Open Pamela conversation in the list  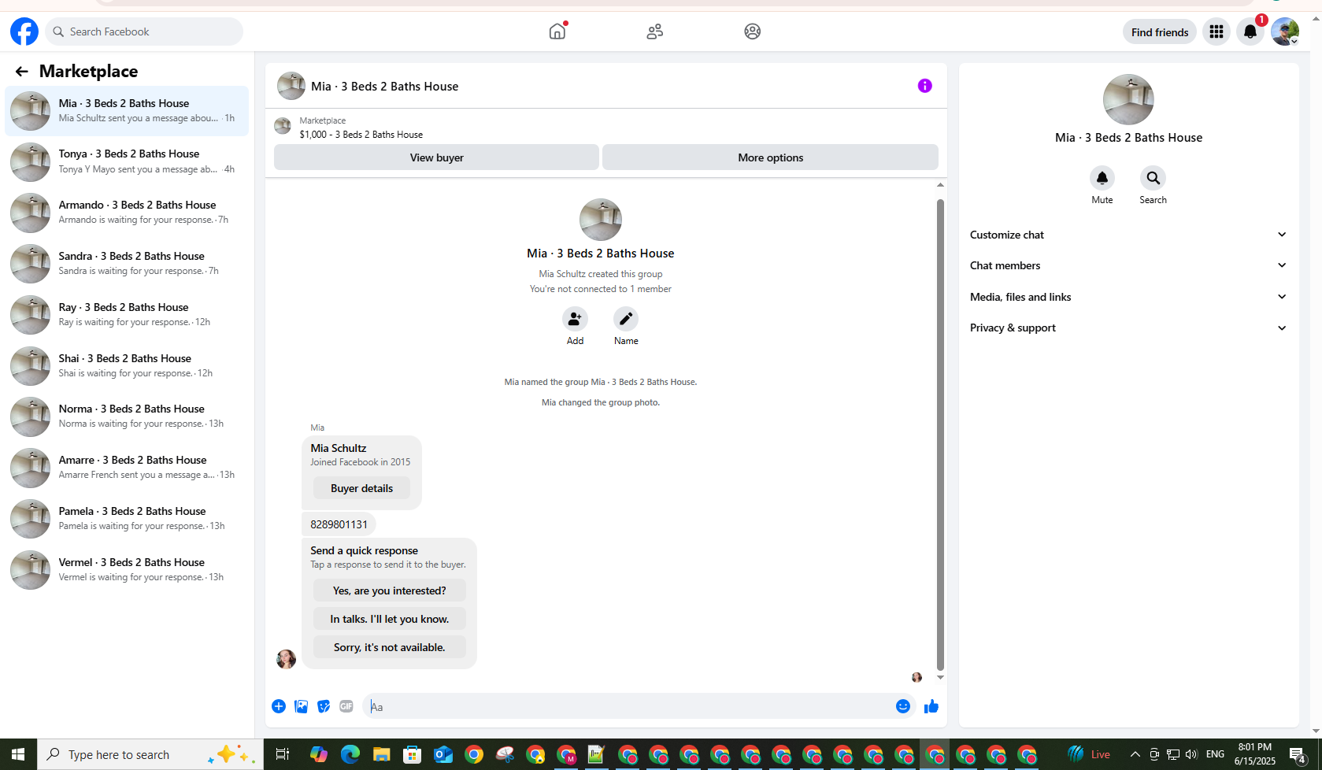point(127,519)
